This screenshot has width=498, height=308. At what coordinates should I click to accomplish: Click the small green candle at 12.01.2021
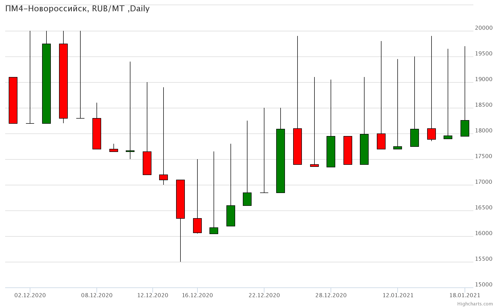(x=398, y=148)
